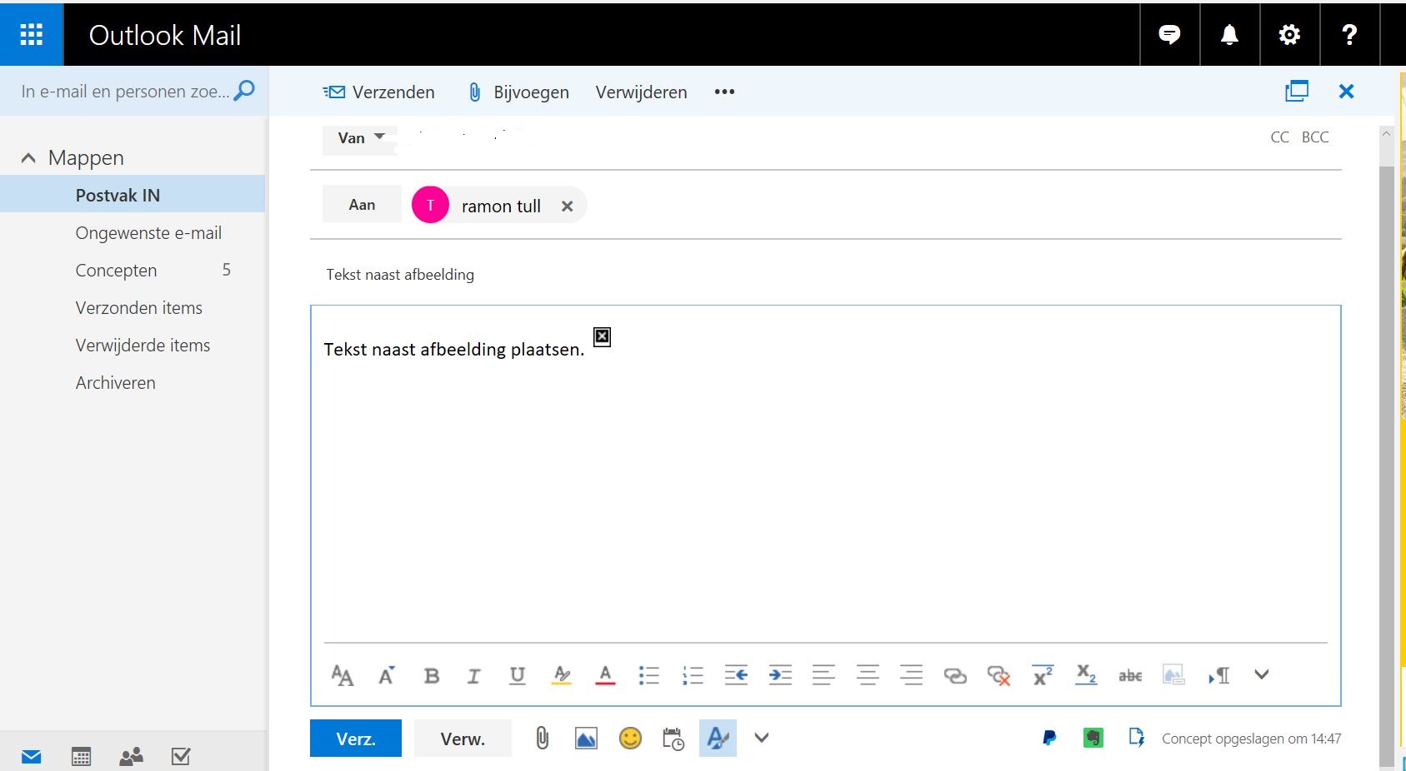This screenshot has width=1406, height=771.
Task: Toggle italic formatting
Action: point(473,676)
